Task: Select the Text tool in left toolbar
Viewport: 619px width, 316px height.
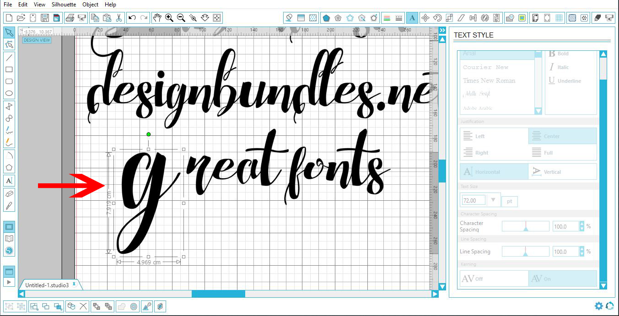Action: (8, 181)
